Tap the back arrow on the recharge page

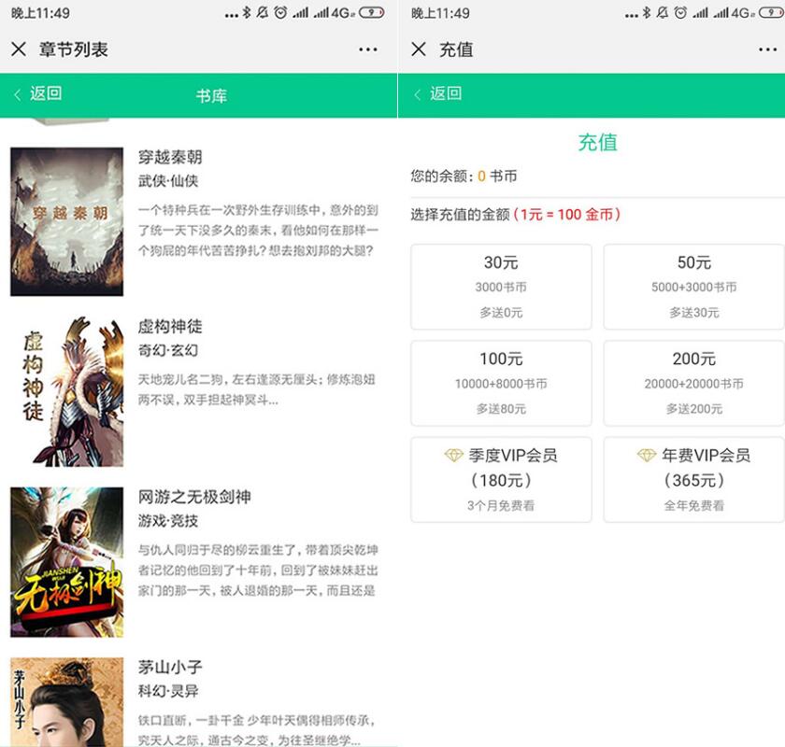coord(418,94)
